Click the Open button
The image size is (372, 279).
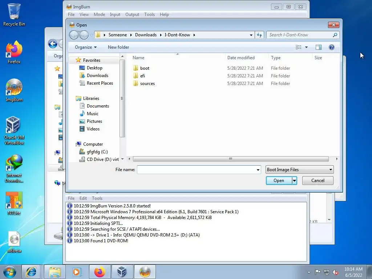tap(279, 181)
